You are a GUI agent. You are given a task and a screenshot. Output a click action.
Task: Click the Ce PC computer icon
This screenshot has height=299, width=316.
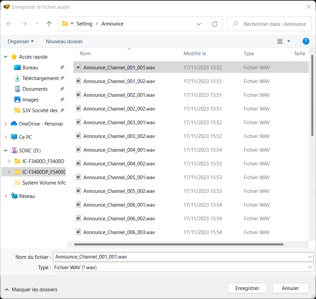click(x=14, y=137)
